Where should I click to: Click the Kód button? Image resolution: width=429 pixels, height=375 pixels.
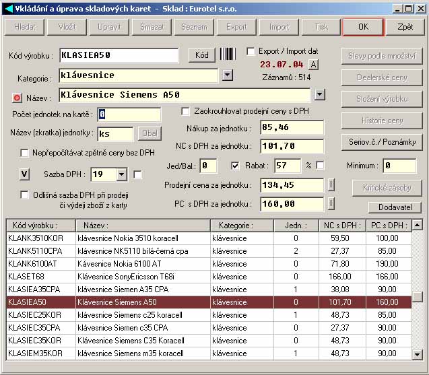click(x=202, y=55)
